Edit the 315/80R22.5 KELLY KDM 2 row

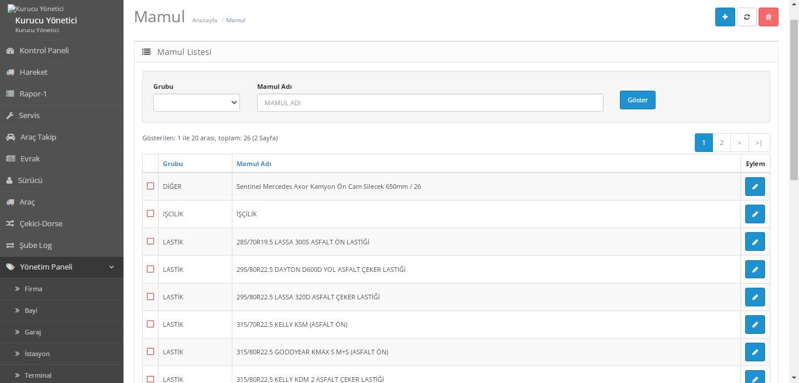point(755,378)
